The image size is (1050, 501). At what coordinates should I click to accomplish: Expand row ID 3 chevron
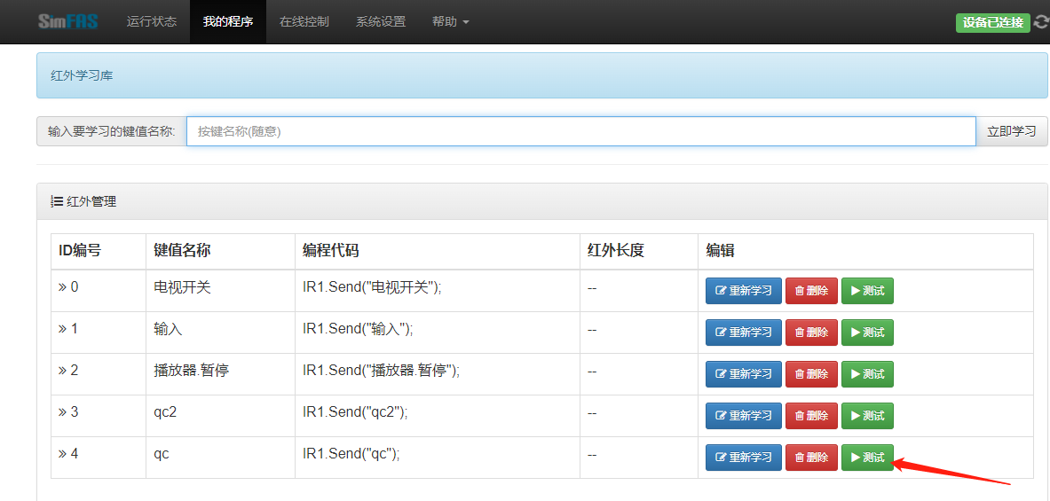point(64,411)
